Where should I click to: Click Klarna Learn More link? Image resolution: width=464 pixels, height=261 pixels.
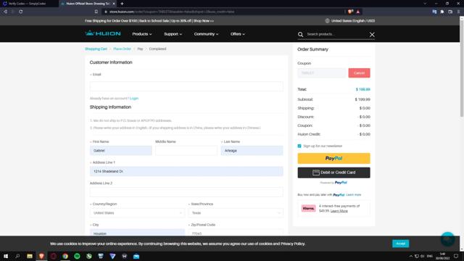[339, 211]
